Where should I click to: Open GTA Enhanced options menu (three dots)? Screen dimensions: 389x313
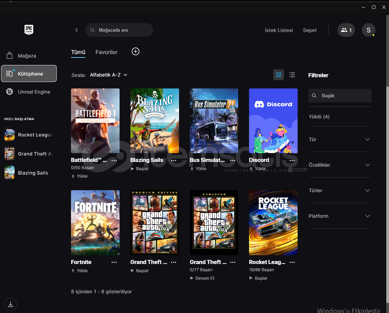233,262
